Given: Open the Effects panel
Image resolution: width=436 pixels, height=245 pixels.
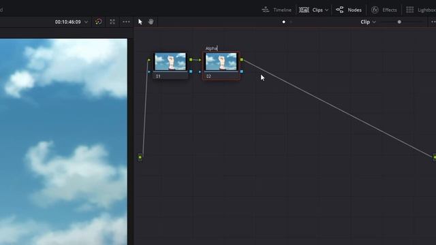Looking at the screenshot, I should pos(384,10).
